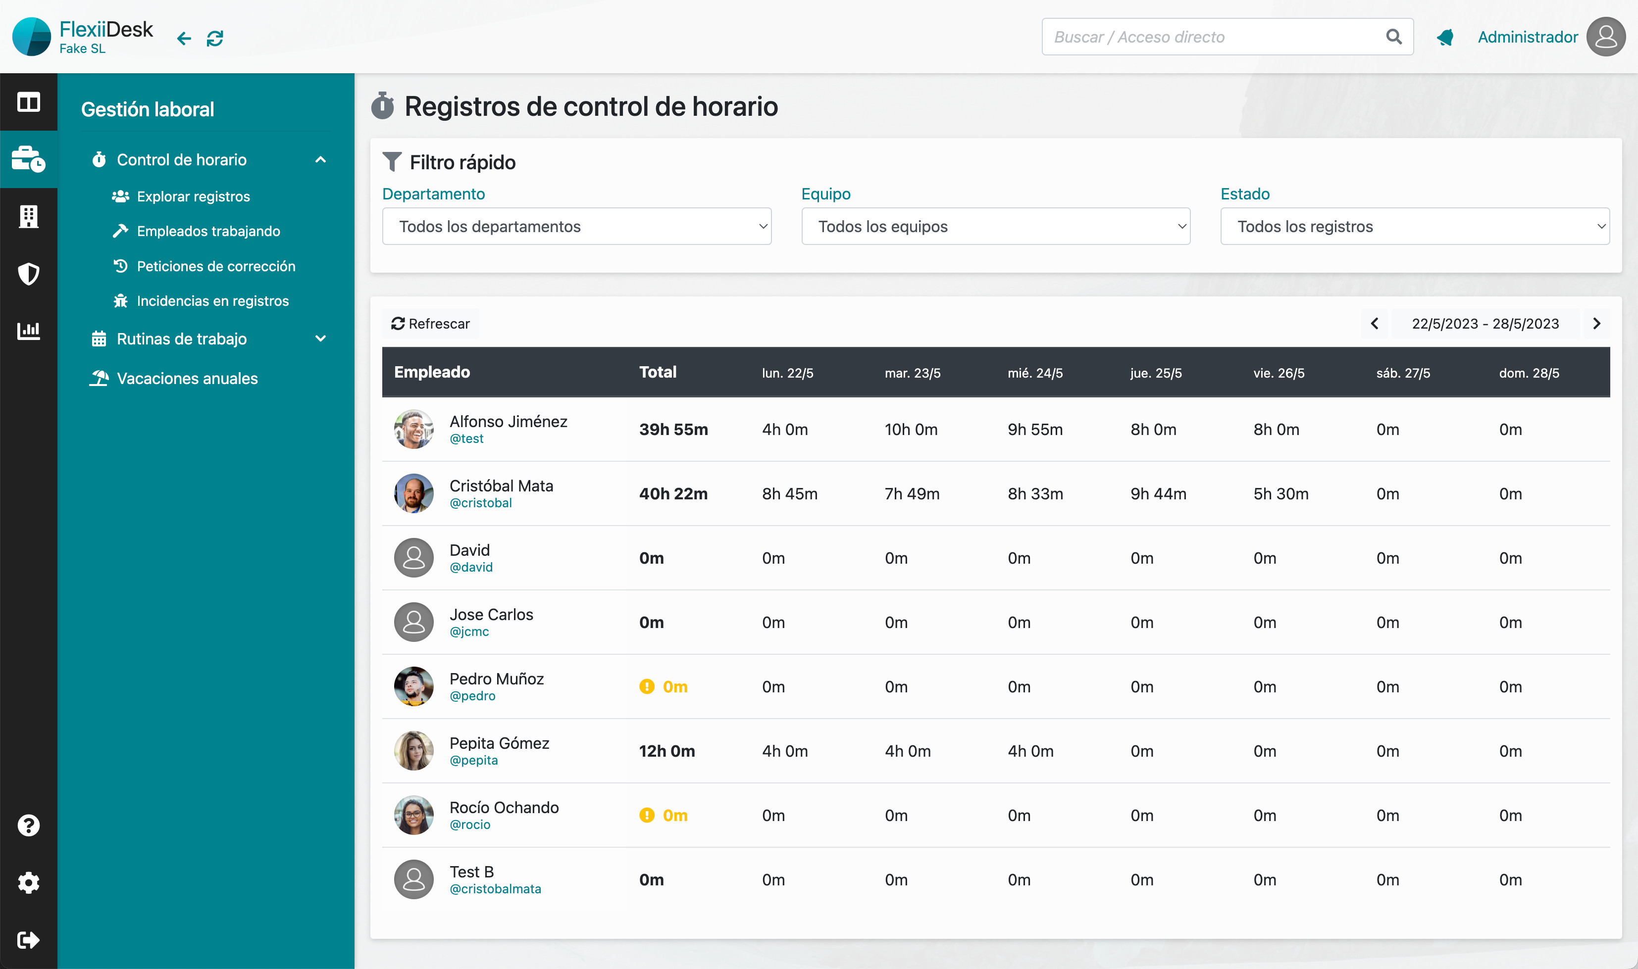
Task: Collapse the Control de horario menu
Action: pyautogui.click(x=320, y=160)
